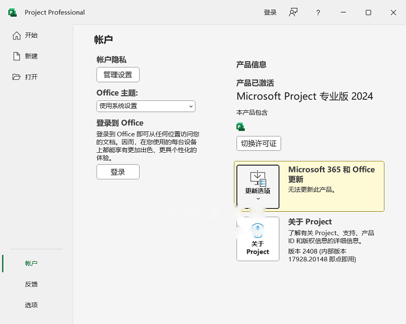Click the 产品已激活 label
This screenshot has height=324, width=406.
[x=255, y=83]
